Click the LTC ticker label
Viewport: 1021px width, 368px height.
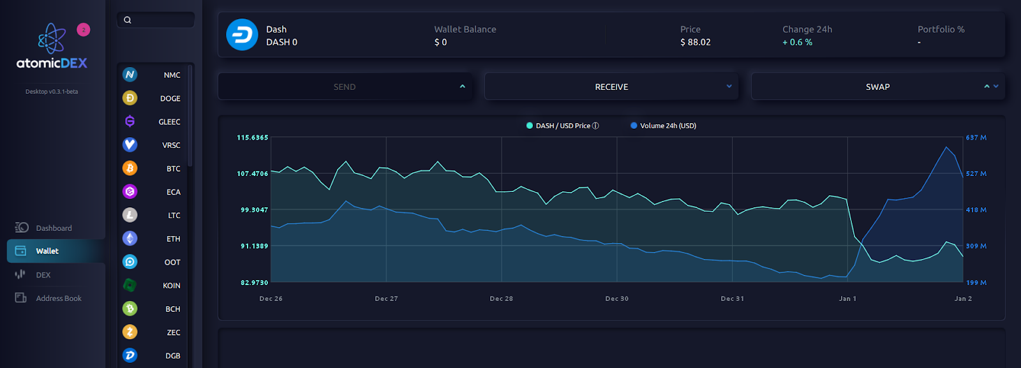pyautogui.click(x=174, y=215)
